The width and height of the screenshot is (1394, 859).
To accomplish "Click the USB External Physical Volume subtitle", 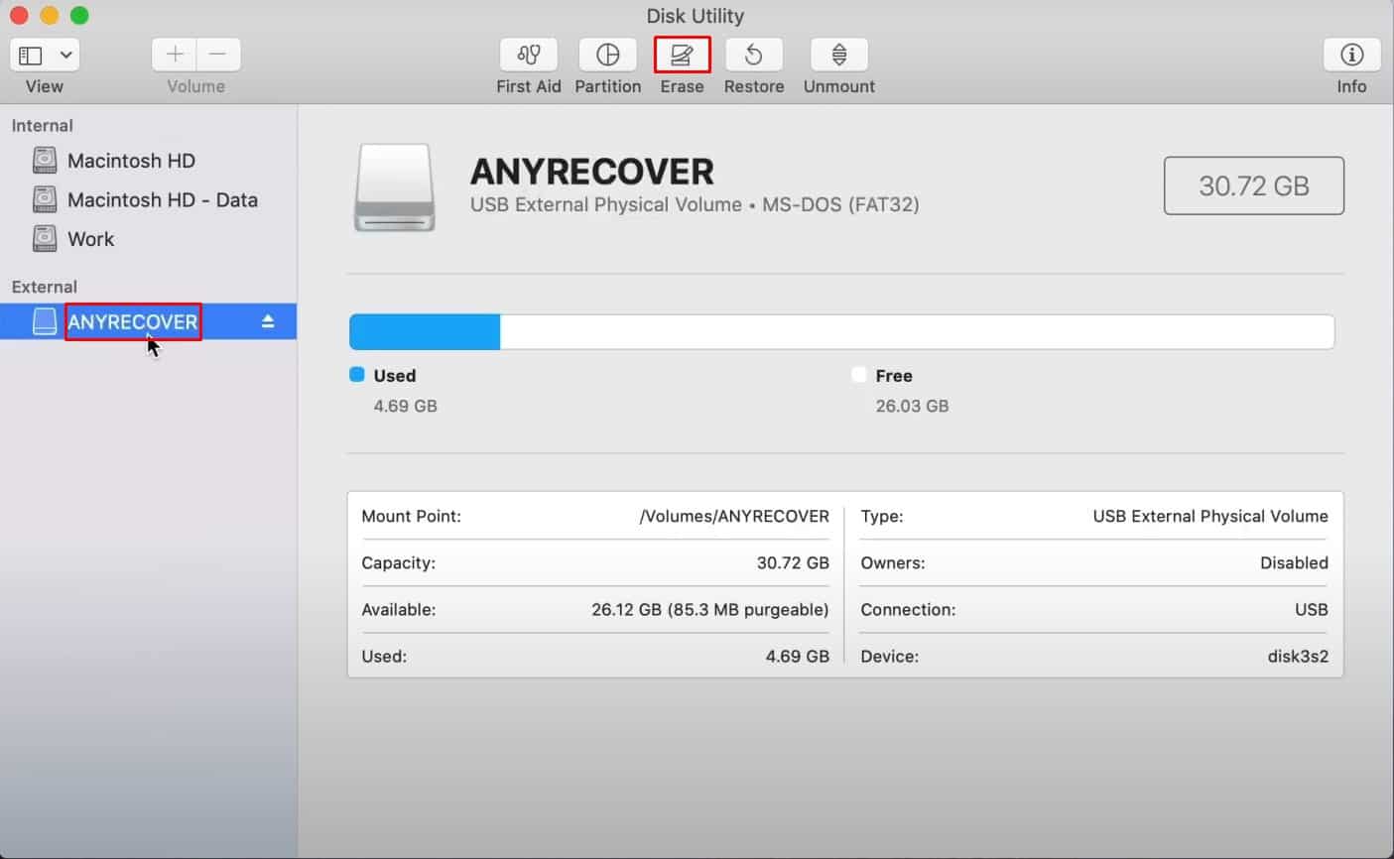I will 695,205.
